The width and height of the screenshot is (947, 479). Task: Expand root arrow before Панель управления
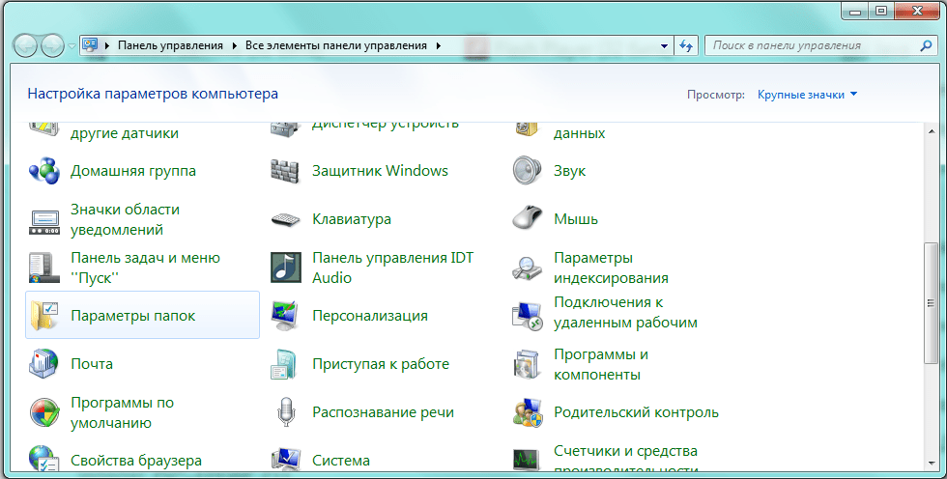pos(107,45)
